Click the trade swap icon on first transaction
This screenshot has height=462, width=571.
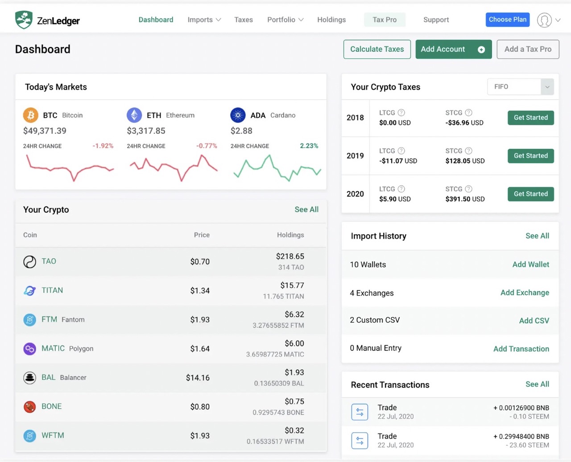360,412
